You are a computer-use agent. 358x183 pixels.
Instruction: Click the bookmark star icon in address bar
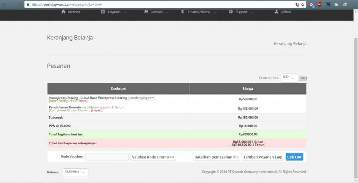tap(303, 5)
